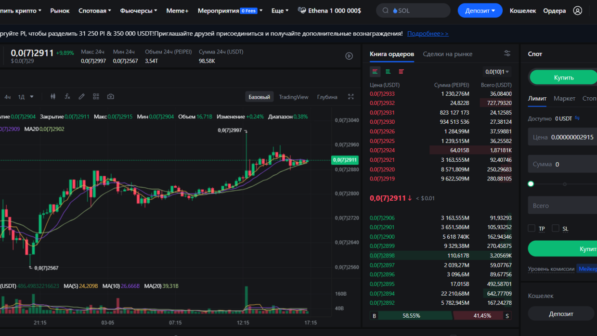Switch chart to TradingView mode
This screenshot has width=597, height=336.
294,97
